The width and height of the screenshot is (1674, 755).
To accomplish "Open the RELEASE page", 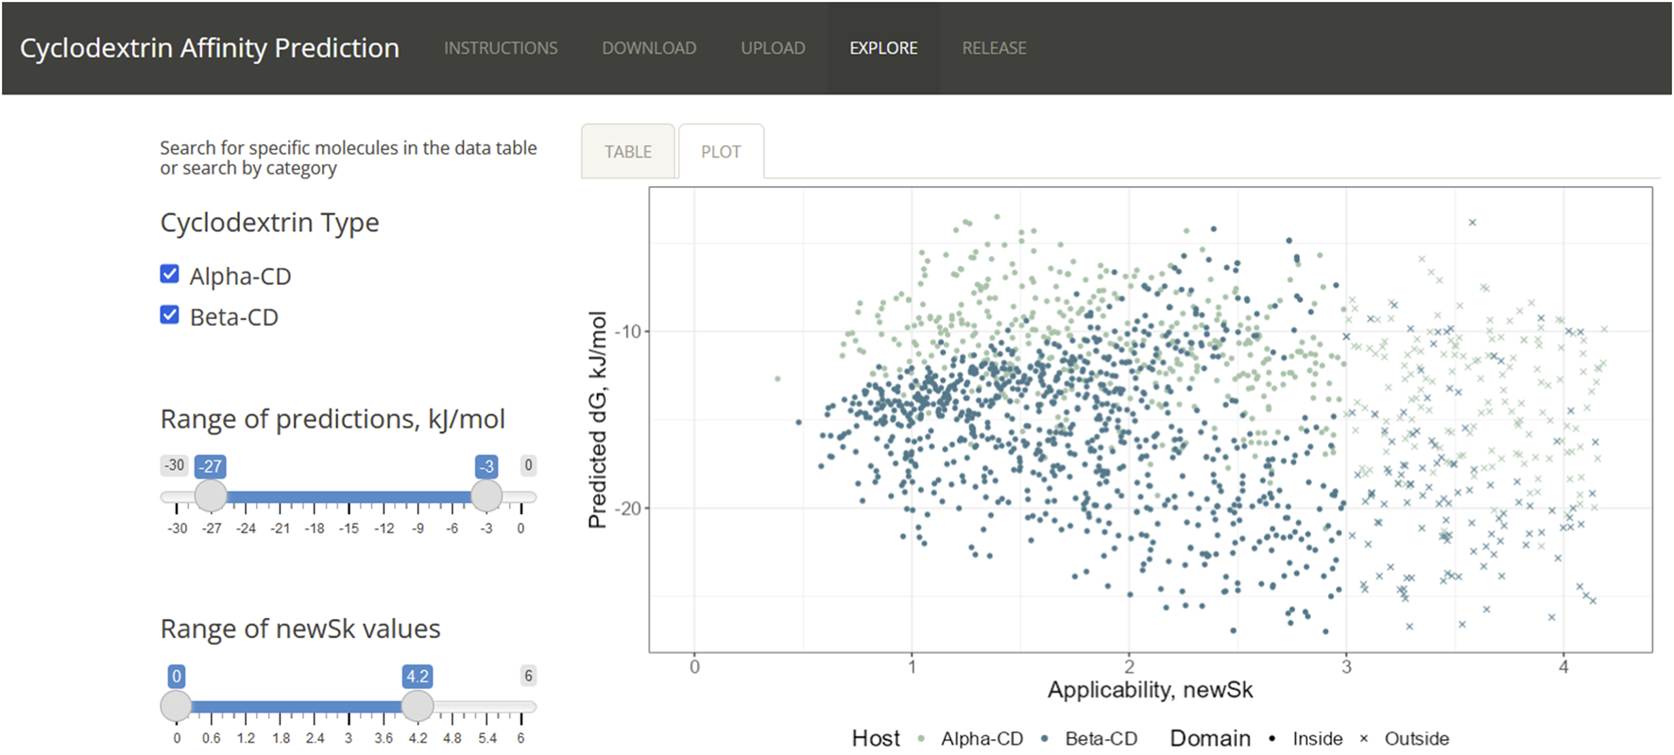I will tap(994, 48).
